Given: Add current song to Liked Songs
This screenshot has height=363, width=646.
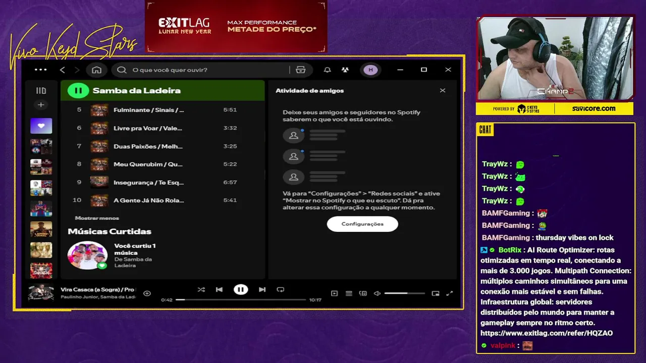Looking at the screenshot, I should pyautogui.click(x=147, y=293).
